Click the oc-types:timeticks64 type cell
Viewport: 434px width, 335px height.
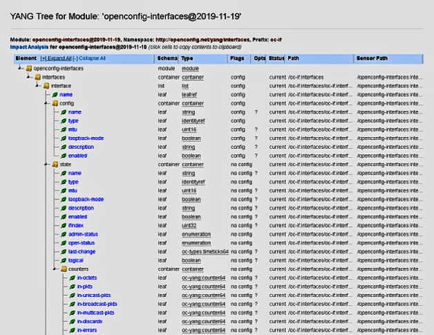pyautogui.click(x=205, y=251)
